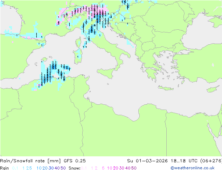Select the Rain legend value 50
This screenshot has height=171, width=222.
(x=63, y=168)
